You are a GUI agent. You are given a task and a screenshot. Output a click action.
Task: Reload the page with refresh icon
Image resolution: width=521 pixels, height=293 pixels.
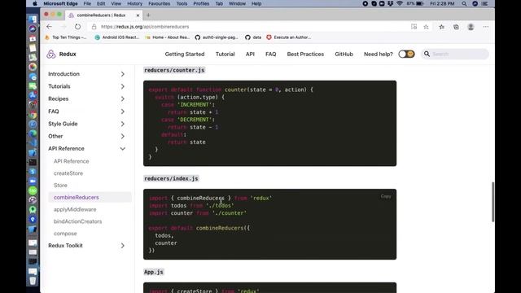[77, 27]
